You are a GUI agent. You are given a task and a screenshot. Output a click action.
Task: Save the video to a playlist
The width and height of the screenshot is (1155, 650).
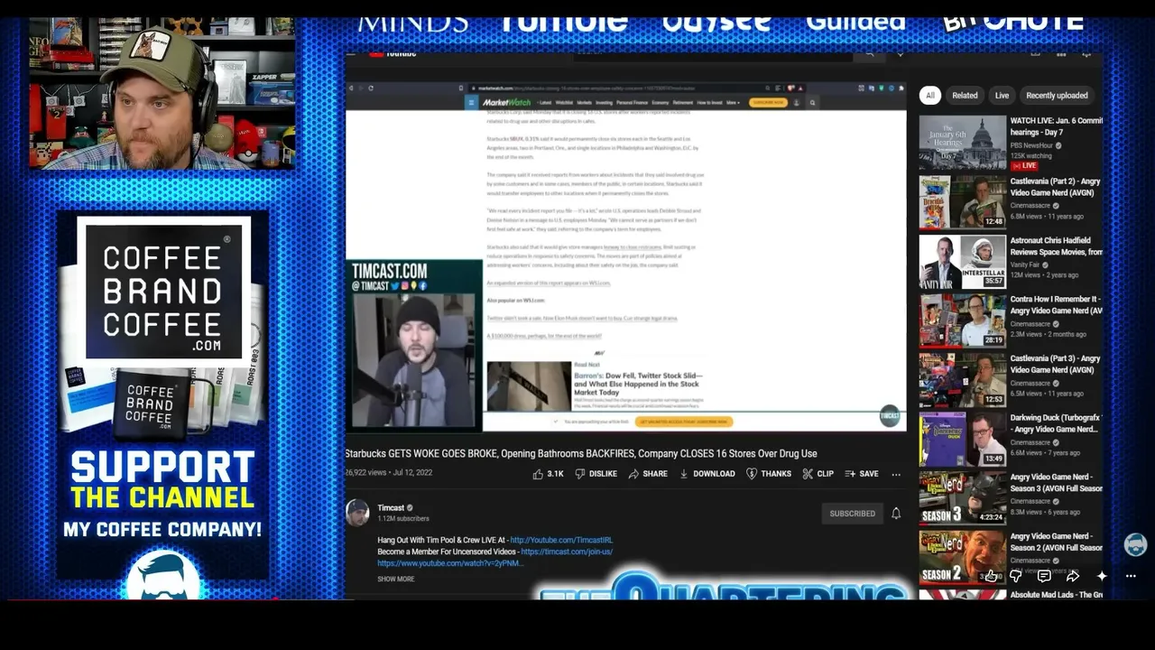(x=861, y=474)
